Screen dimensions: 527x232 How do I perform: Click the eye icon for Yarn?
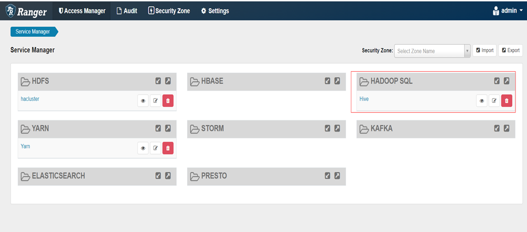(x=143, y=148)
